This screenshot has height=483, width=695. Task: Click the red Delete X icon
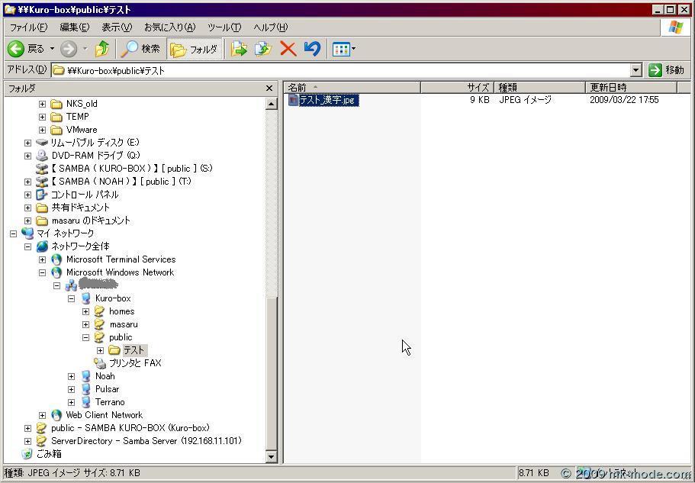288,49
